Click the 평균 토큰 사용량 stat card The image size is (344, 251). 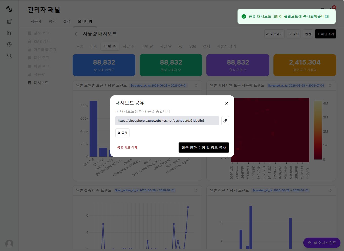(305, 65)
